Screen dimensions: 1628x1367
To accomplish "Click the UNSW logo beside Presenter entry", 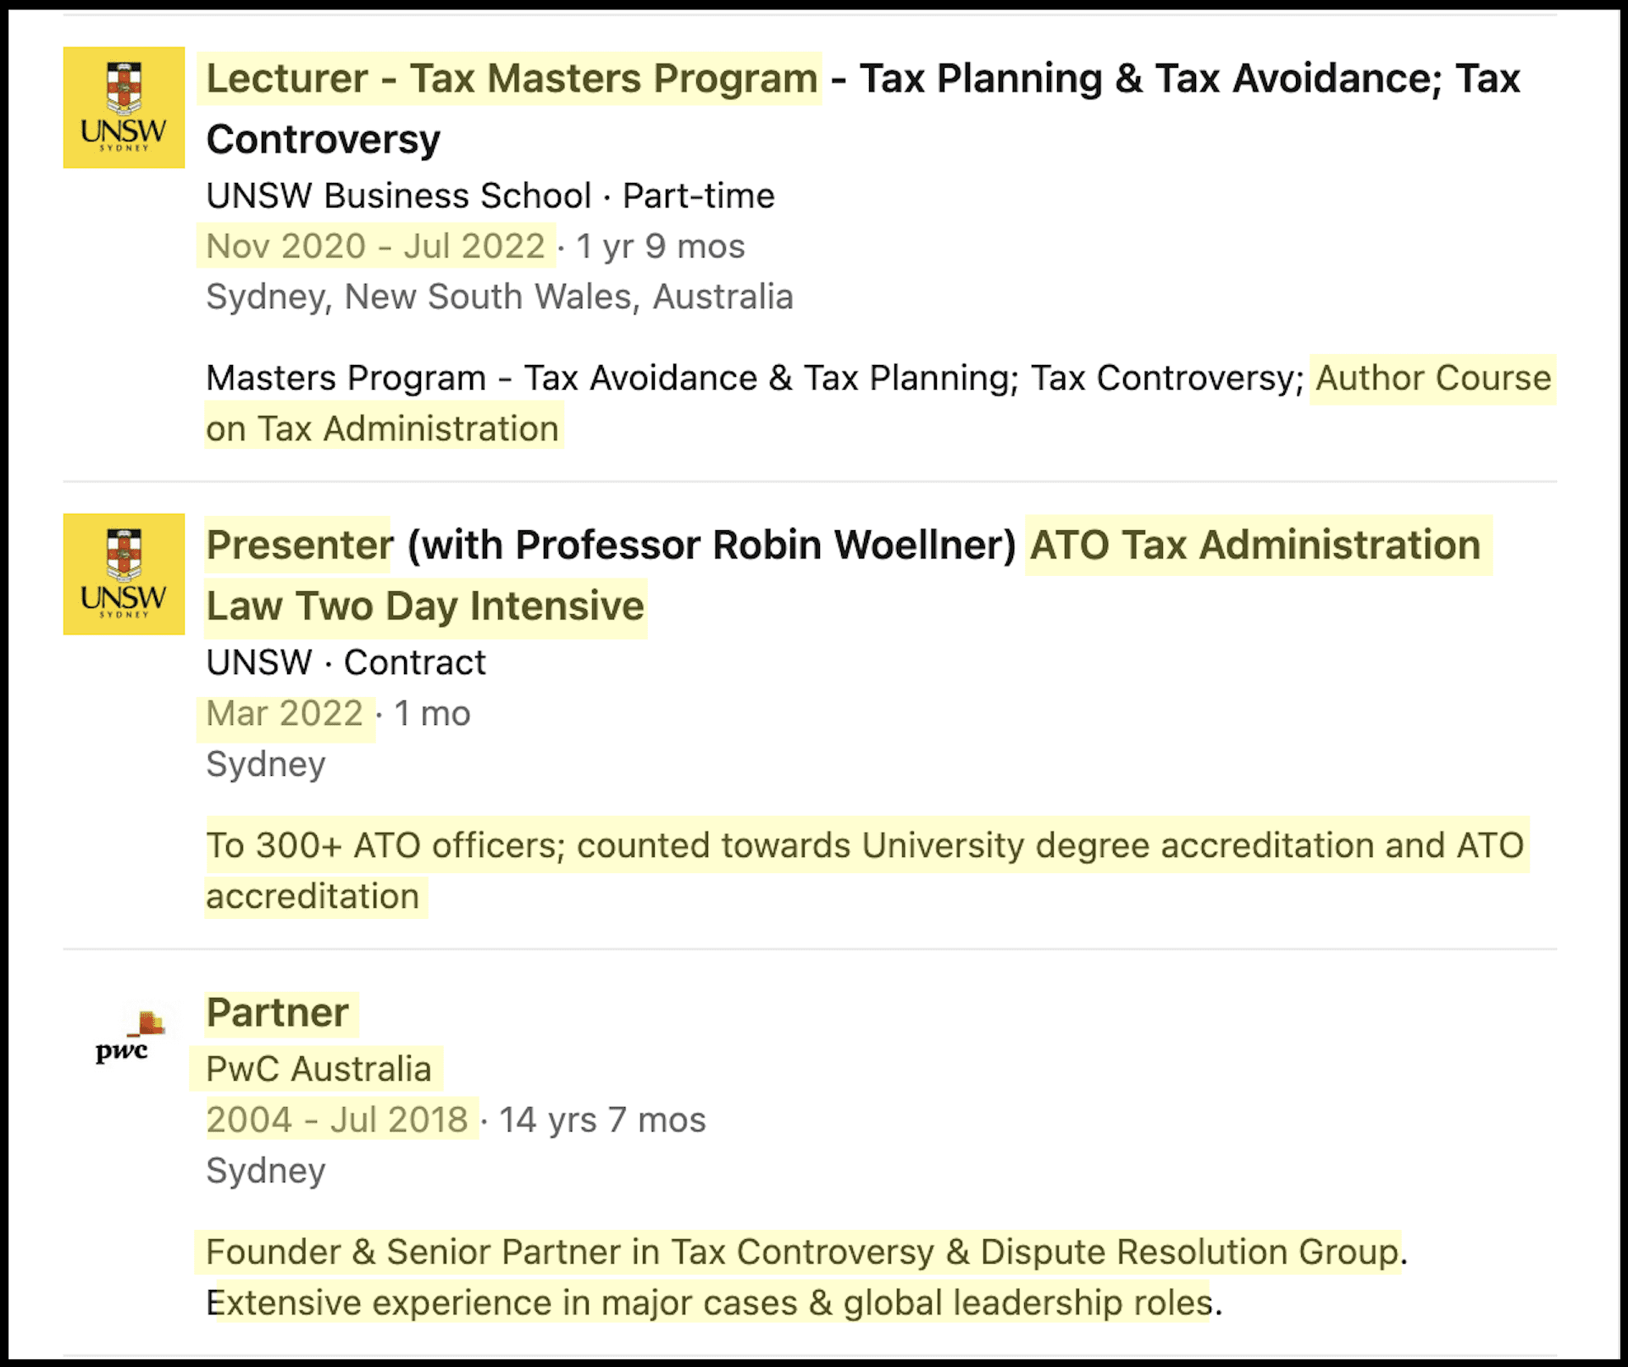I will [x=124, y=574].
